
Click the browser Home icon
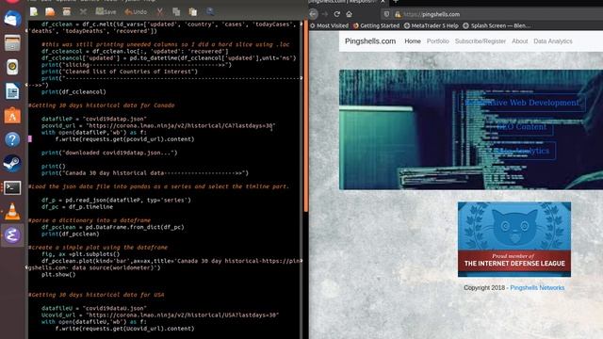[349, 14]
